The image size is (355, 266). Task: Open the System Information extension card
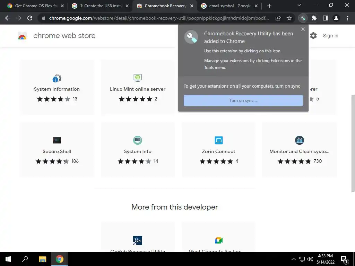pyautogui.click(x=57, y=87)
